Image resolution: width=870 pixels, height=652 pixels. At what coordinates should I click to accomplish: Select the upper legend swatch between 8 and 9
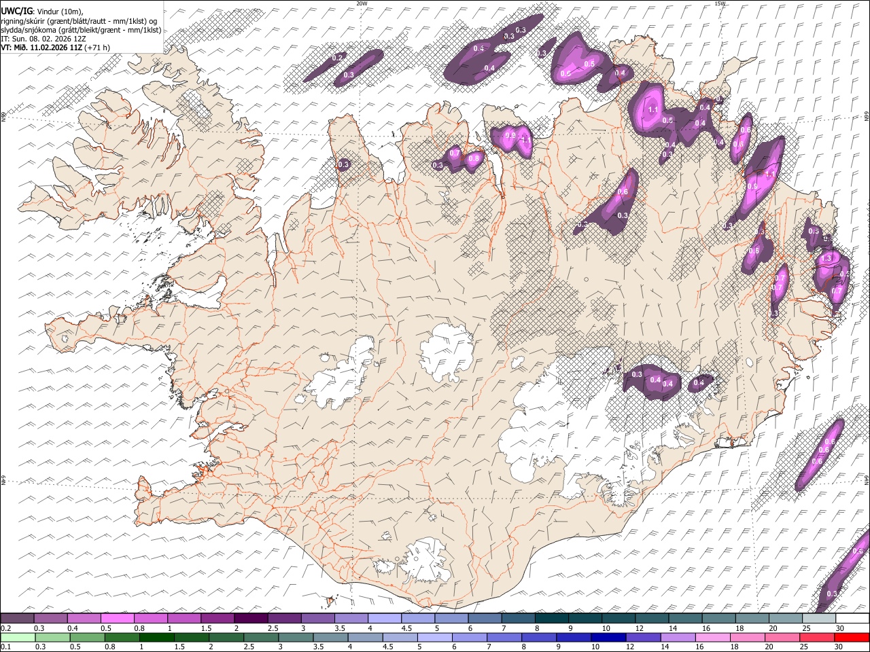coord(552,618)
